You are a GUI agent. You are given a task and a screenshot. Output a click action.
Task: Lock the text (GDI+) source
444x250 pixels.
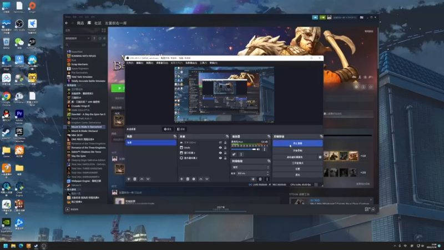click(225, 143)
